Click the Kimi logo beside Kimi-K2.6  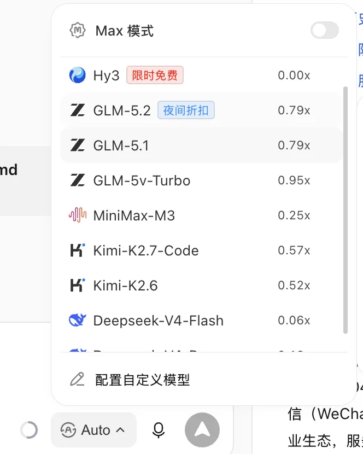(78, 285)
